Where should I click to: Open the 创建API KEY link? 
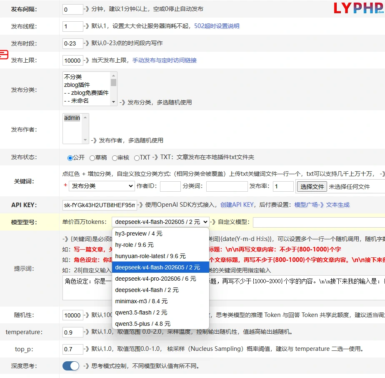[x=237, y=205]
